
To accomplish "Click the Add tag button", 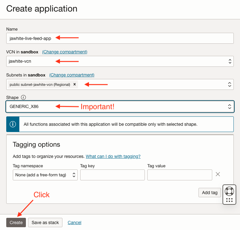I will click(x=209, y=193).
